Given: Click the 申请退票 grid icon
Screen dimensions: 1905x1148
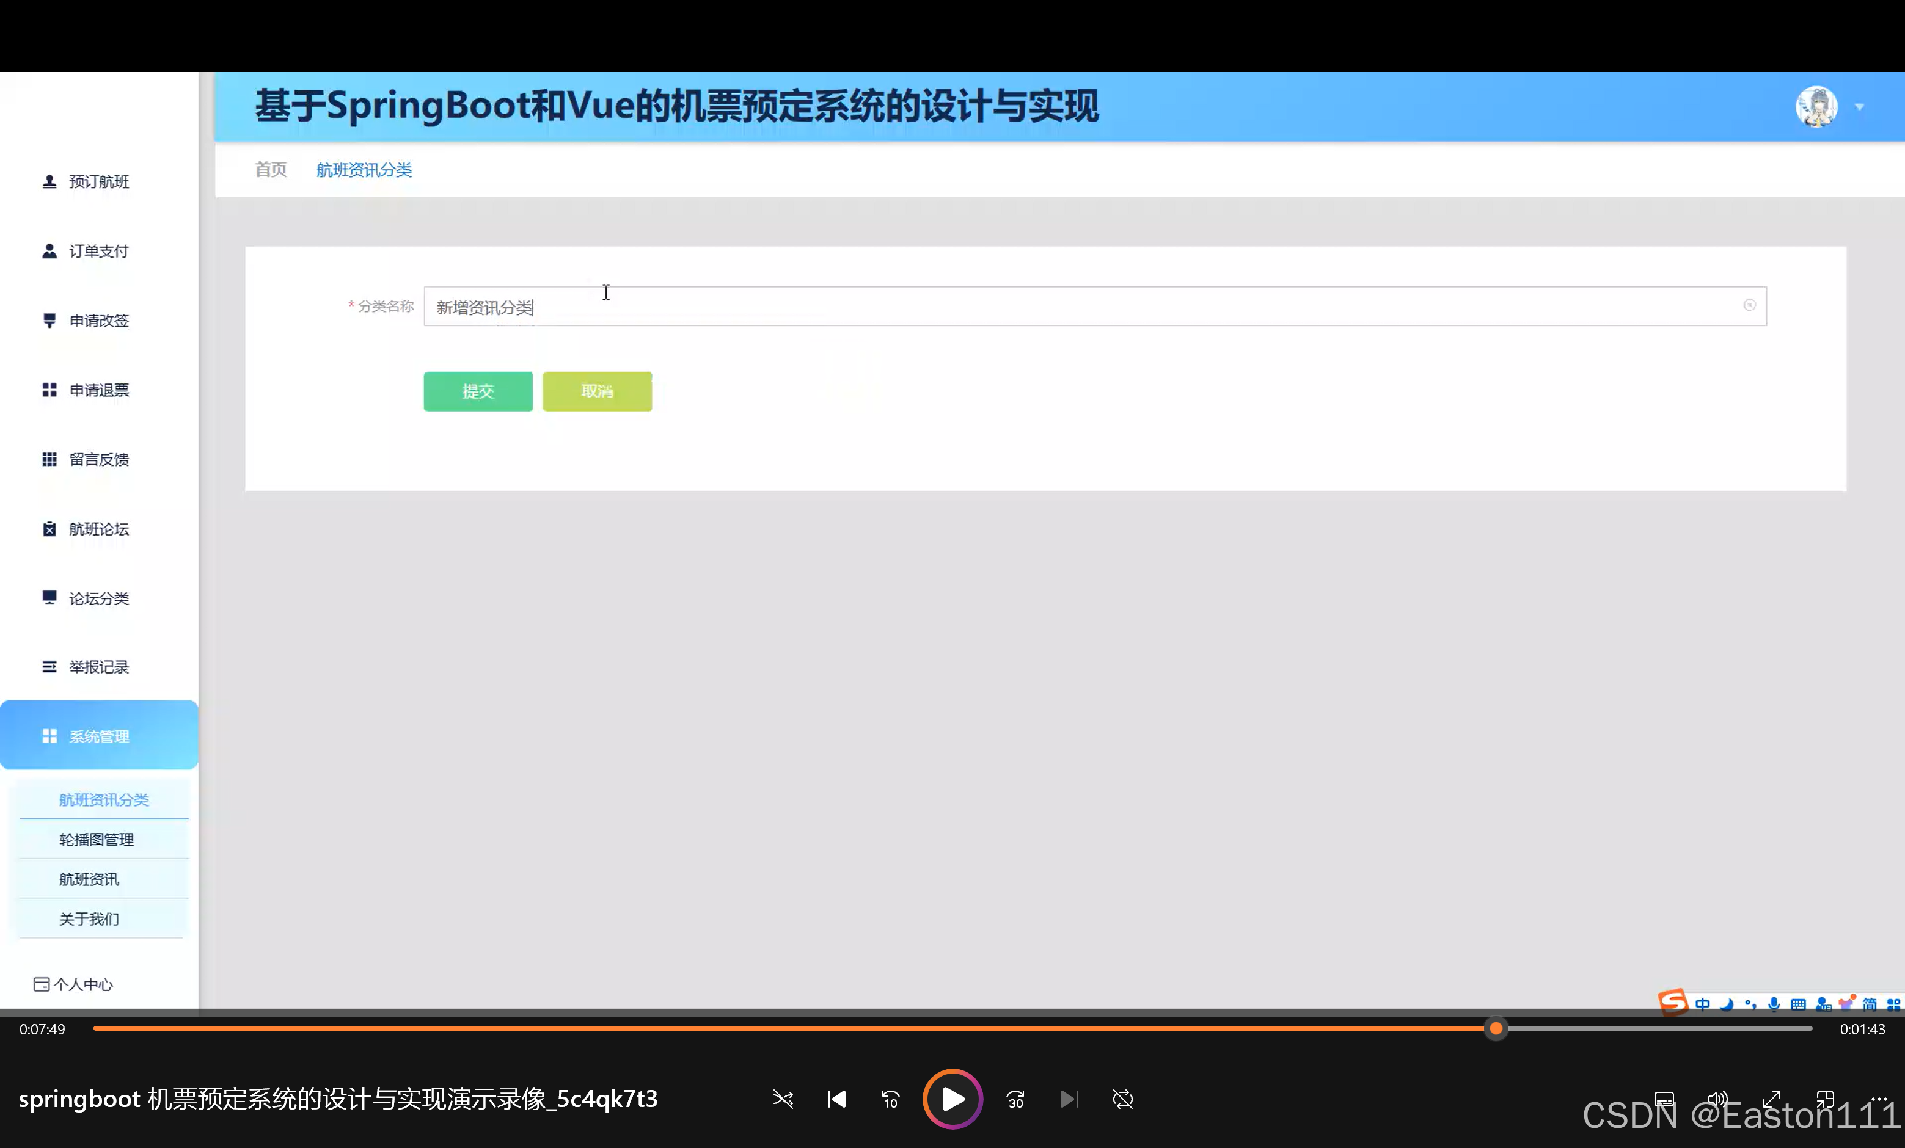Looking at the screenshot, I should (49, 390).
